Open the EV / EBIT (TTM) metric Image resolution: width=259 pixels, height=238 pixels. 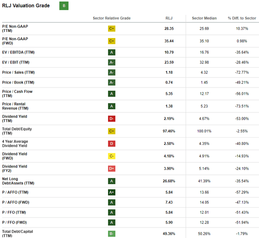tap(16, 62)
